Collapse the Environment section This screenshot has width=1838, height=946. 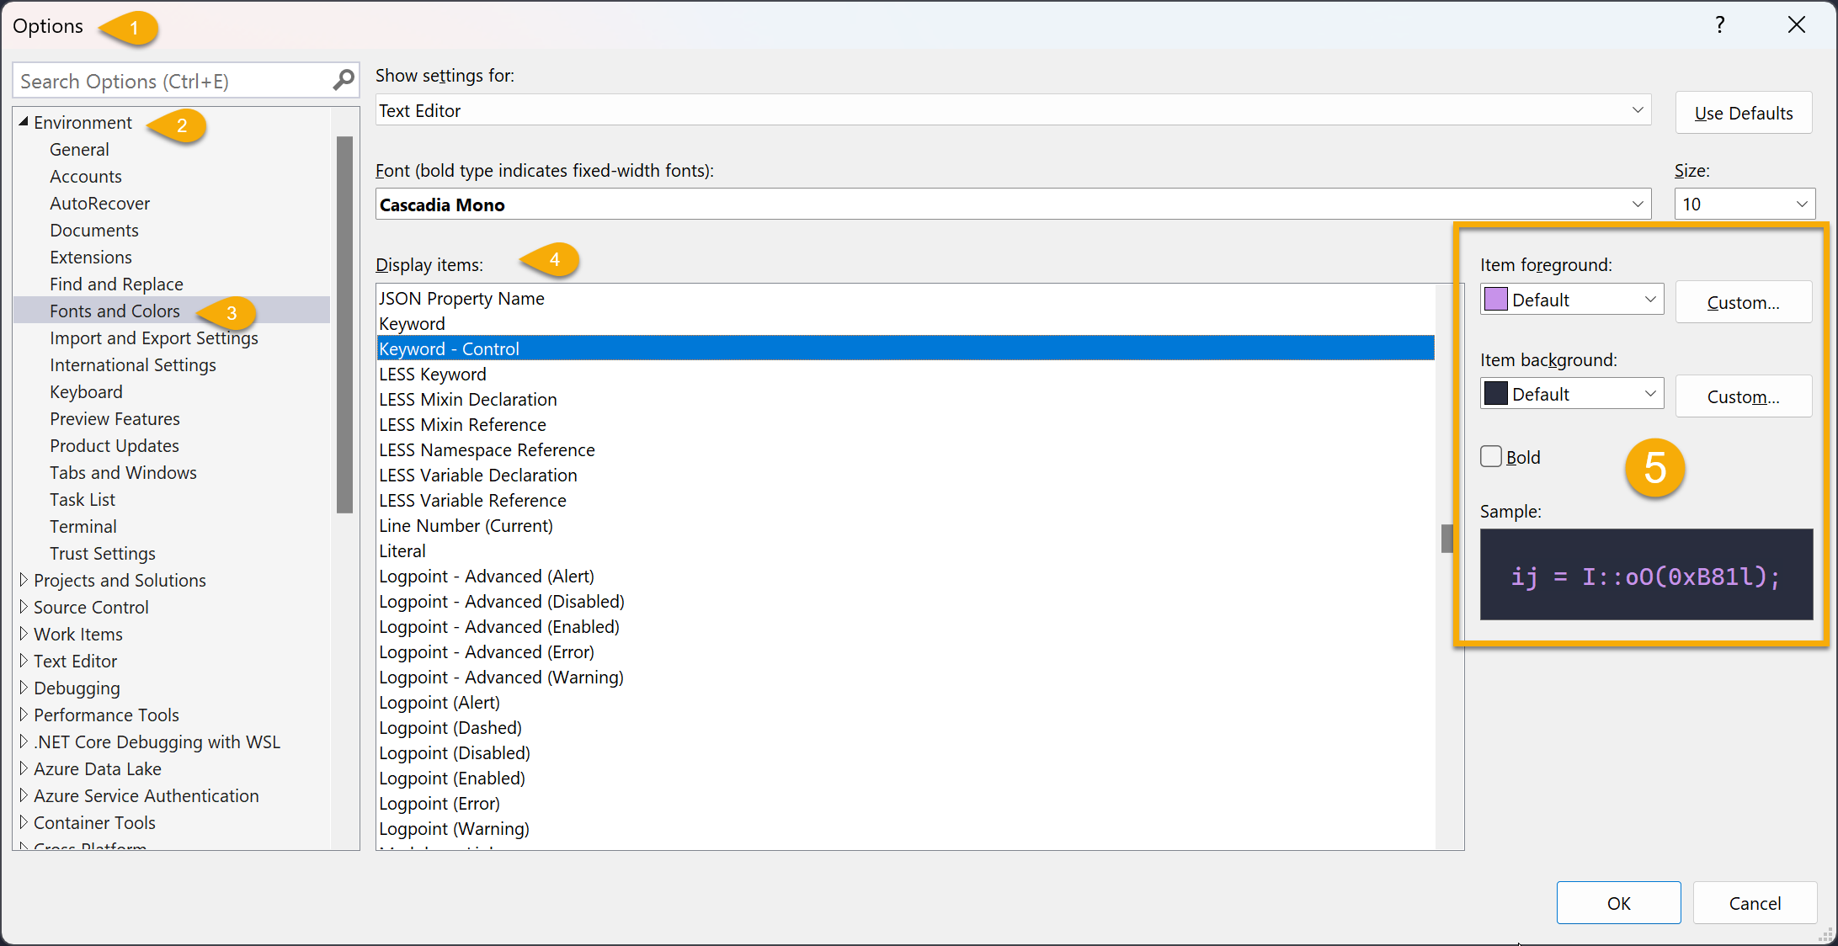pos(24,121)
